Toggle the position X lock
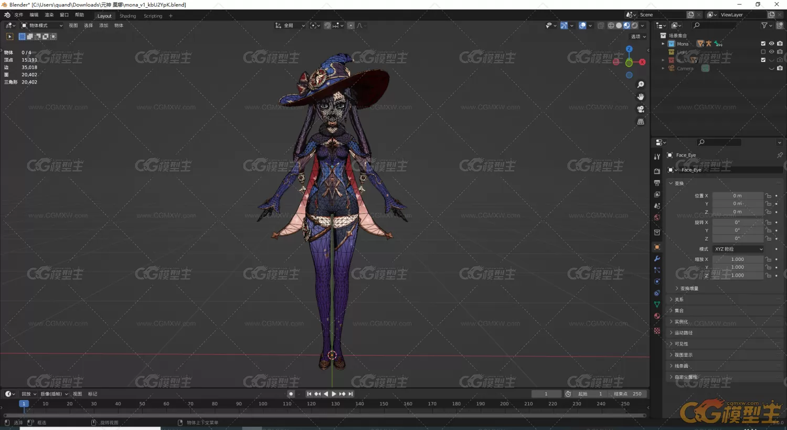This screenshot has width=787, height=430. pos(768,196)
